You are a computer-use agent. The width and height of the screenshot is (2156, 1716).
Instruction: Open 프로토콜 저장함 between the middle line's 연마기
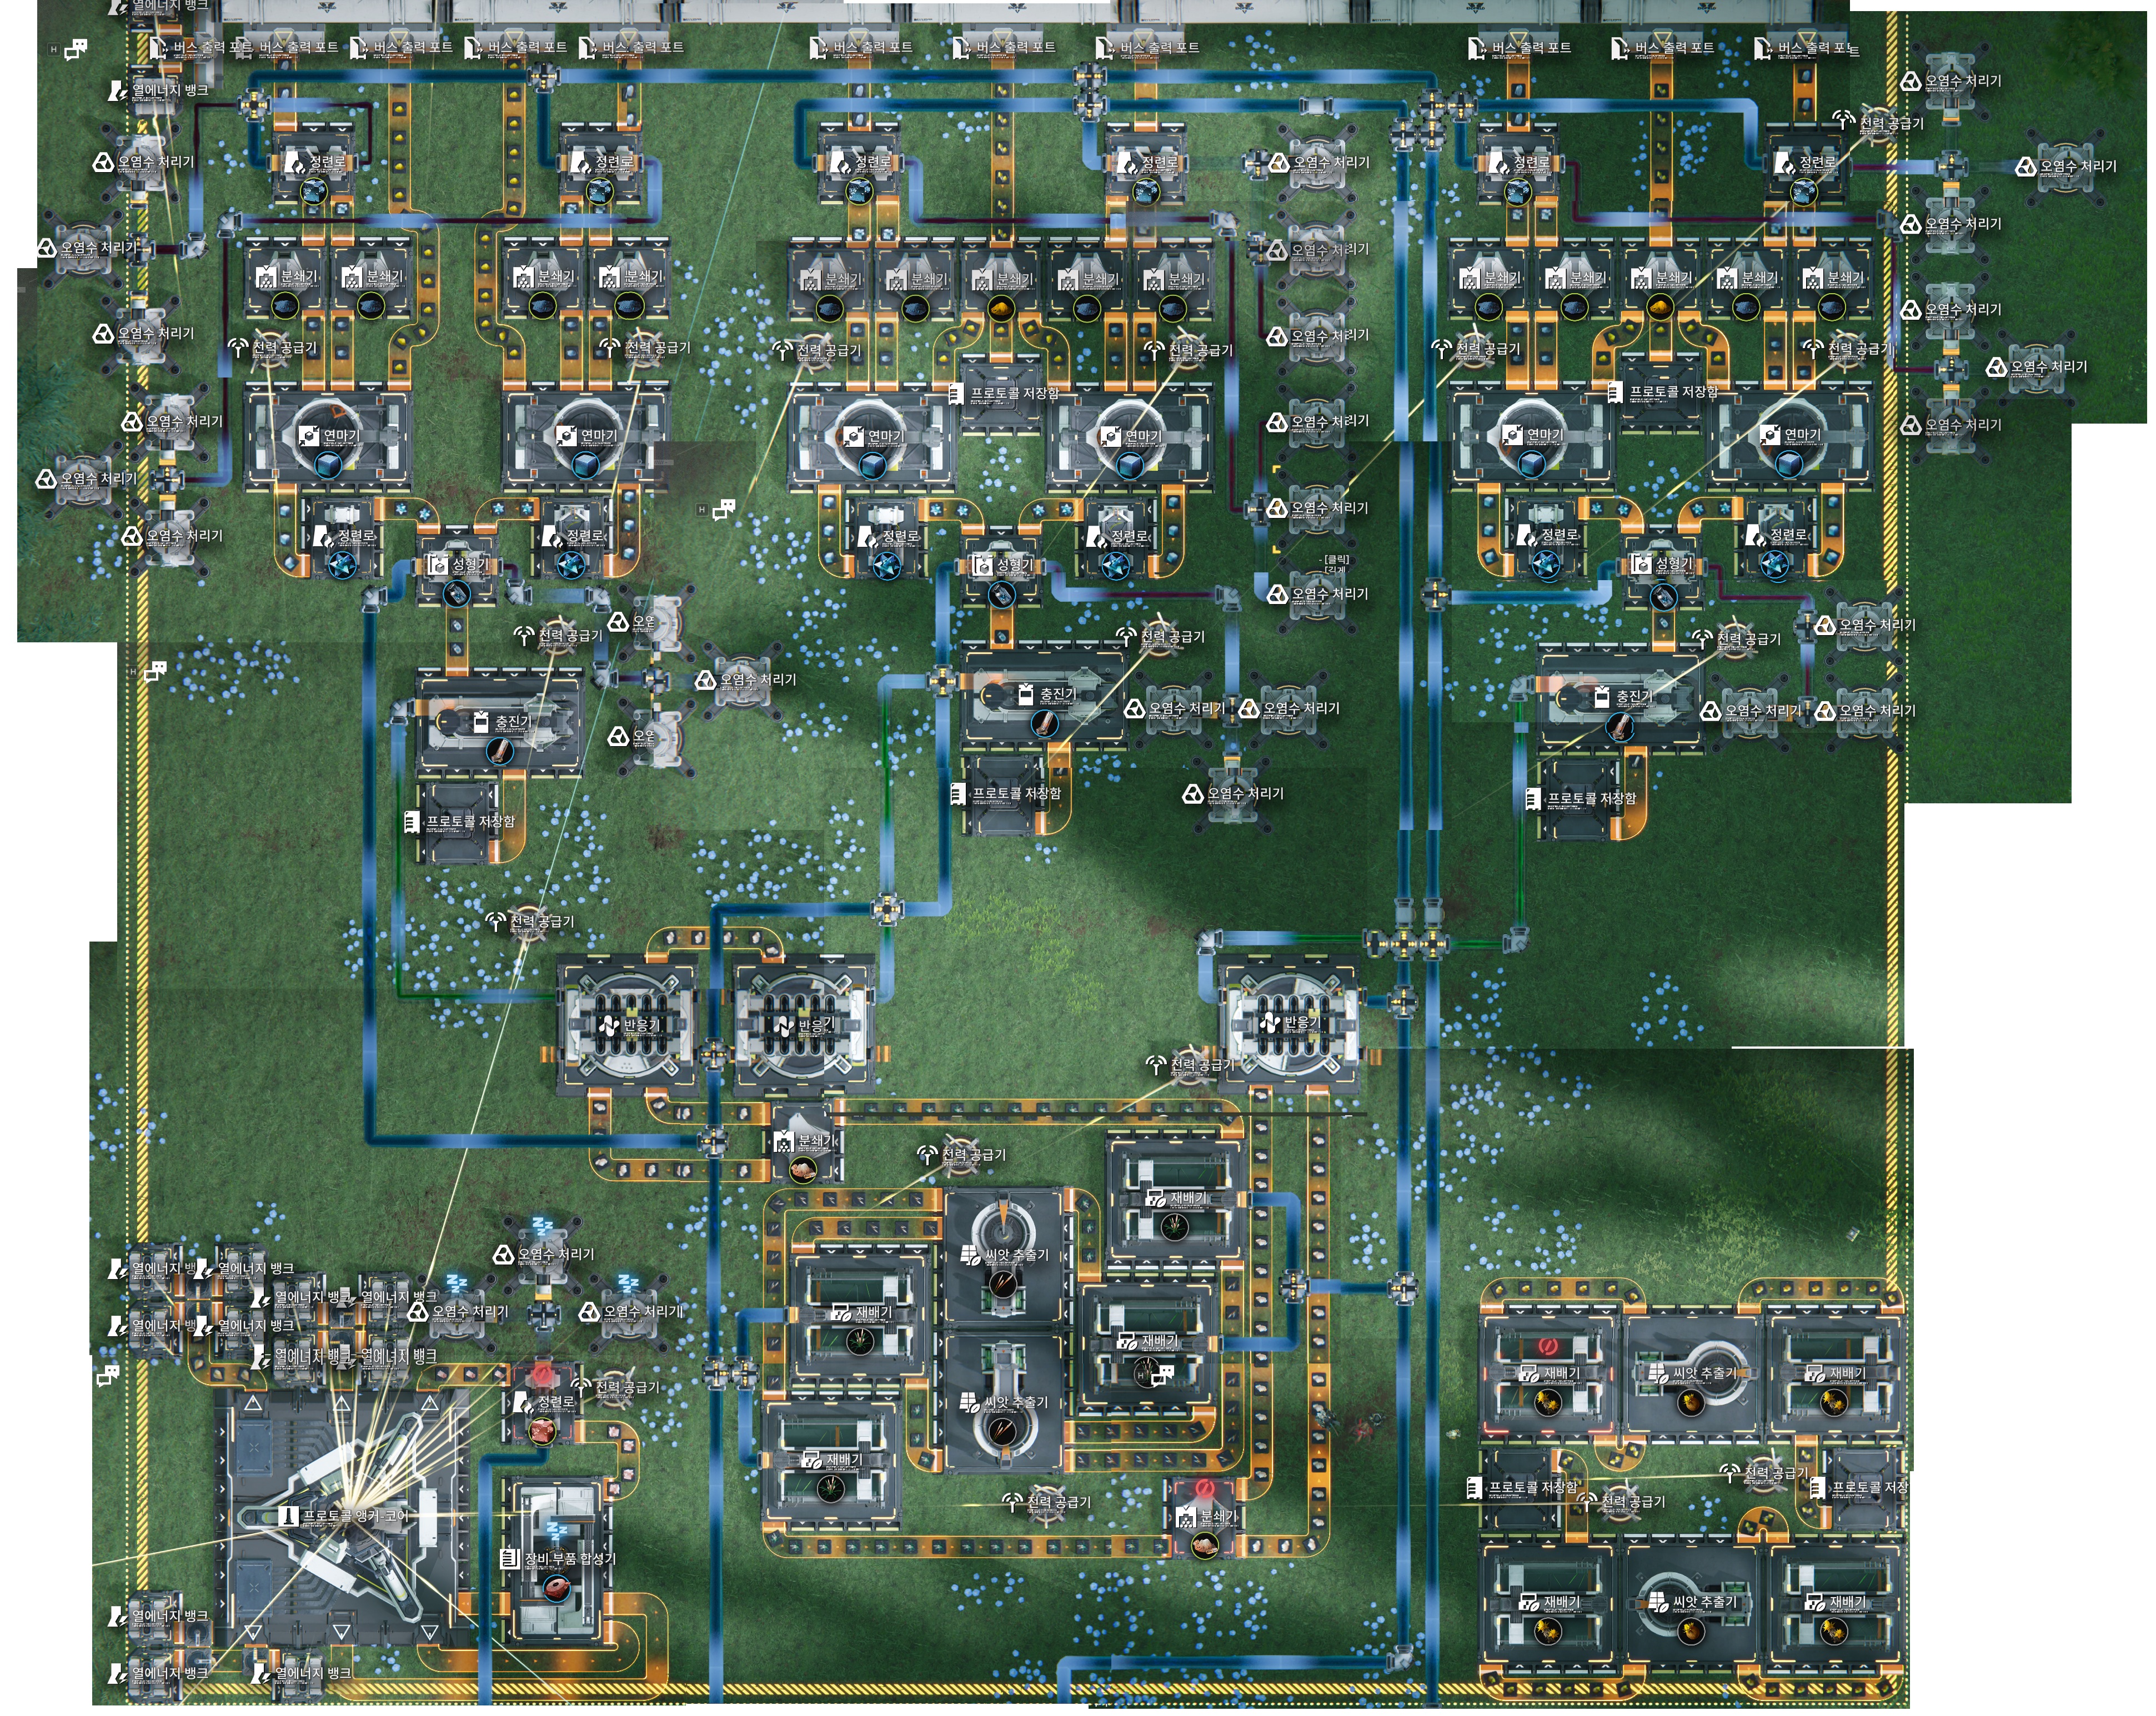click(x=1001, y=394)
